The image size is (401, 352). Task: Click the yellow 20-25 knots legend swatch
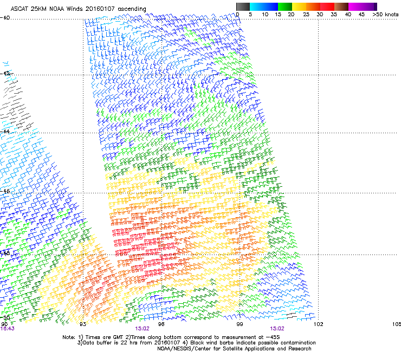click(299, 6)
